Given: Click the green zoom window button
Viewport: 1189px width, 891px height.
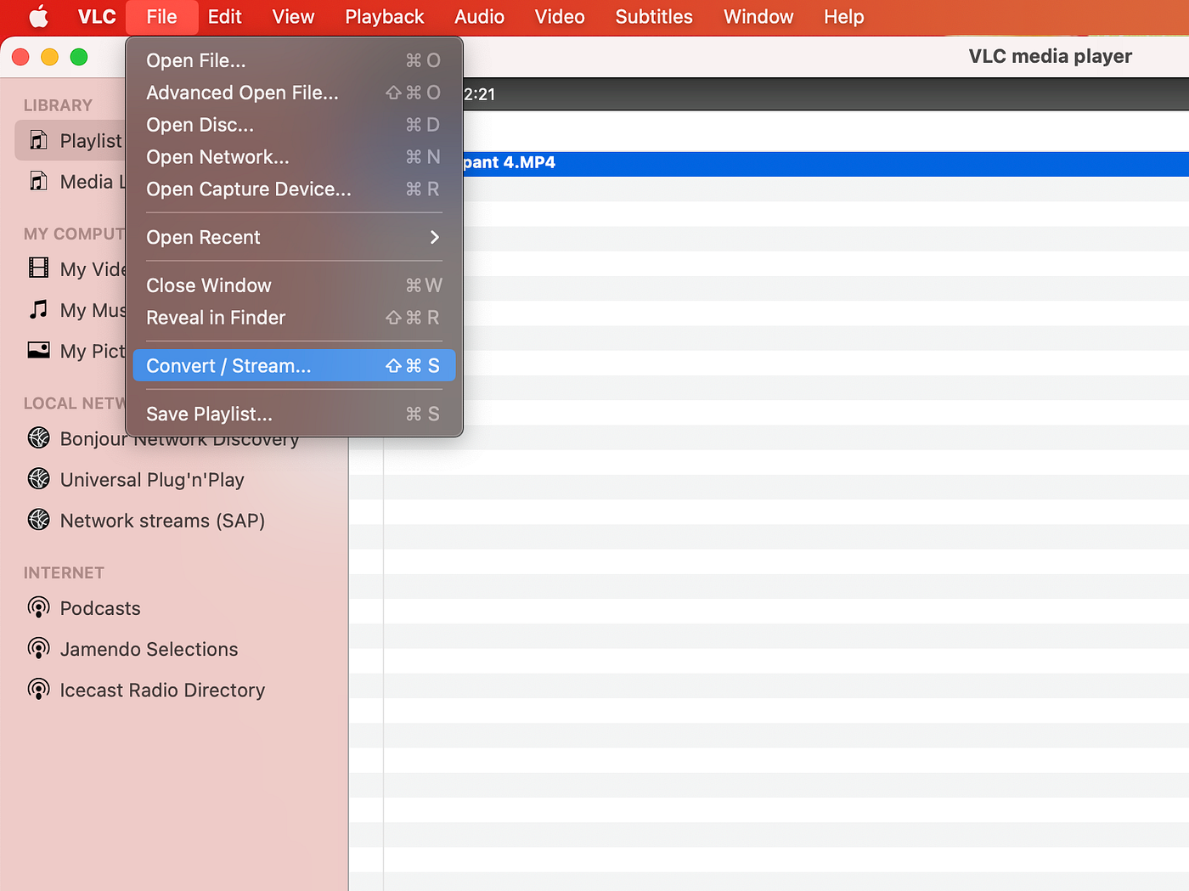Looking at the screenshot, I should tap(79, 57).
